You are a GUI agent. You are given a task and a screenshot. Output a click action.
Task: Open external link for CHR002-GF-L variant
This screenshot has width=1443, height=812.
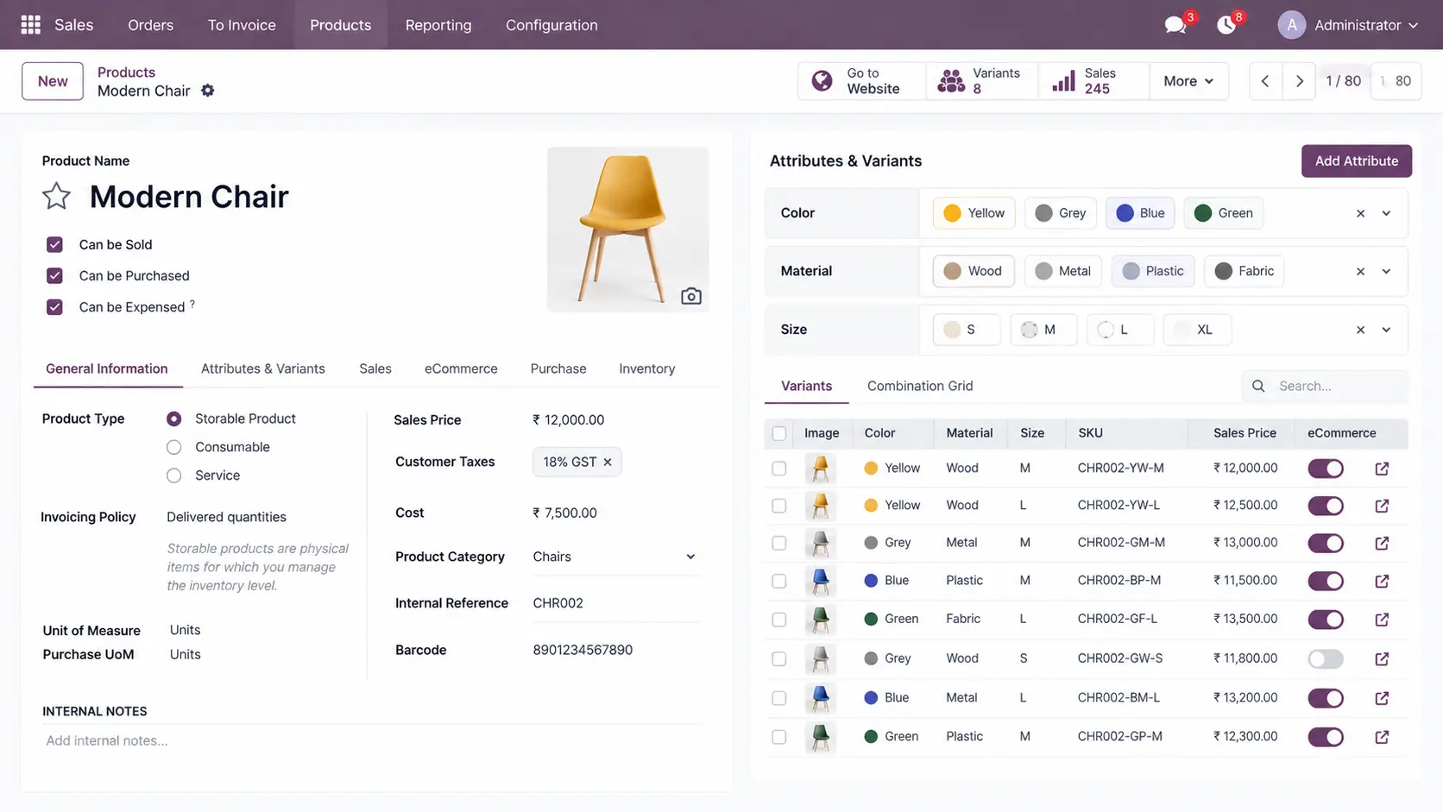[x=1382, y=620]
